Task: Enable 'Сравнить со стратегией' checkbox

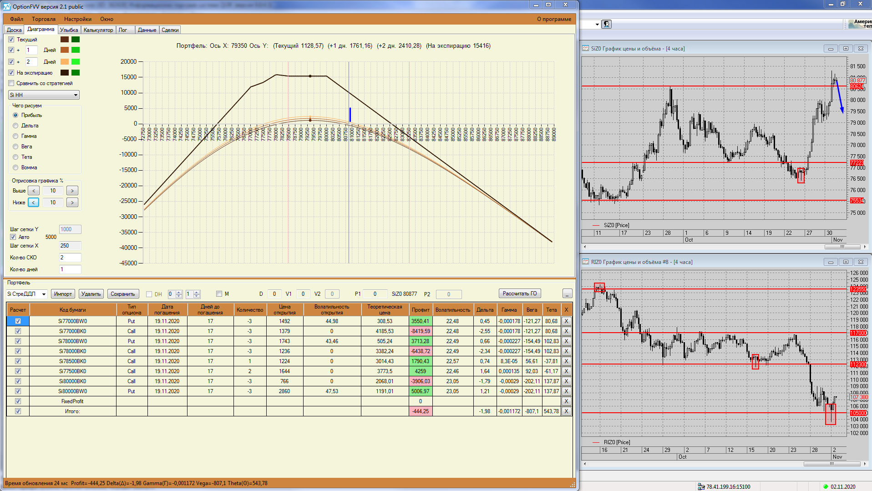Action: coord(11,83)
